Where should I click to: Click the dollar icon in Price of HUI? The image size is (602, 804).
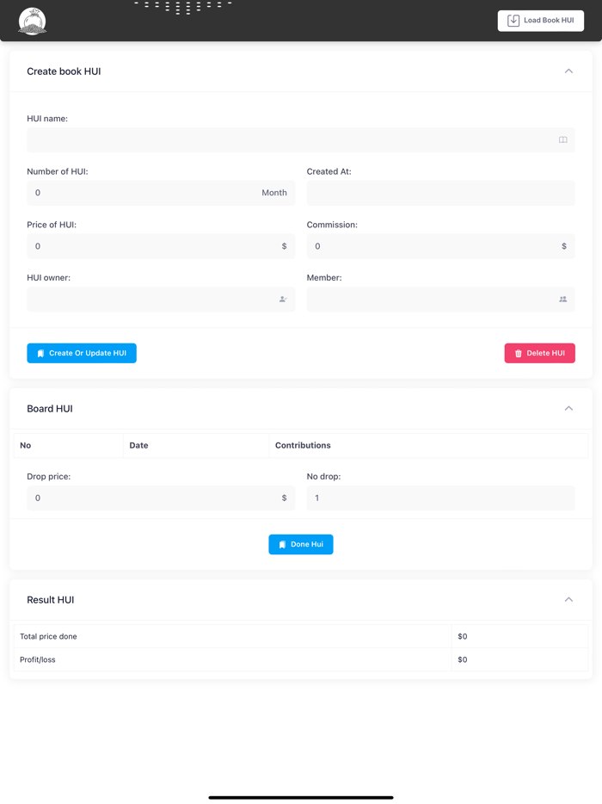point(285,246)
